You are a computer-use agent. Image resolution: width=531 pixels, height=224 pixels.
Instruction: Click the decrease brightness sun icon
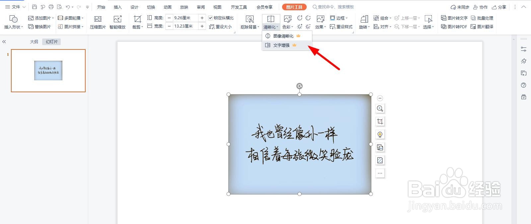click(308, 27)
